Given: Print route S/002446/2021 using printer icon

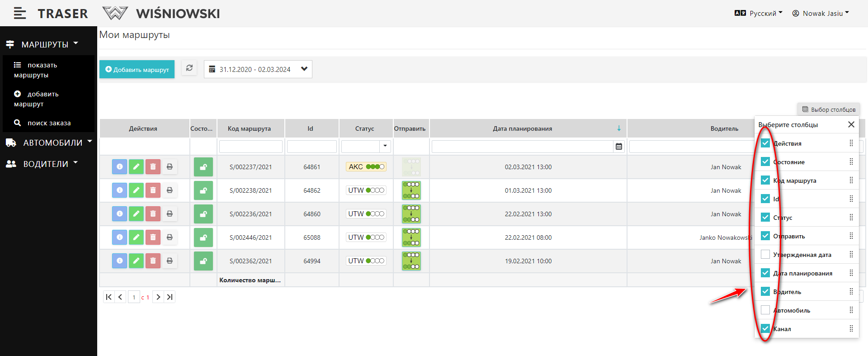Looking at the screenshot, I should click(170, 237).
